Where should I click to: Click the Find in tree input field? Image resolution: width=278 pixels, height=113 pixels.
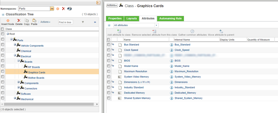click(x=66, y=22)
